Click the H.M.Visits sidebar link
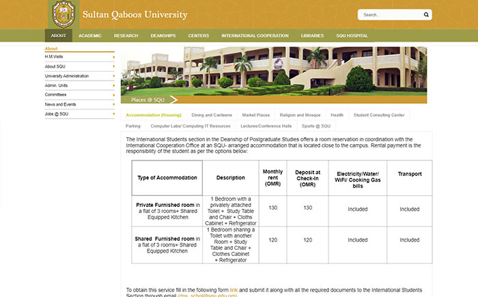This screenshot has height=297, width=478. [54, 57]
